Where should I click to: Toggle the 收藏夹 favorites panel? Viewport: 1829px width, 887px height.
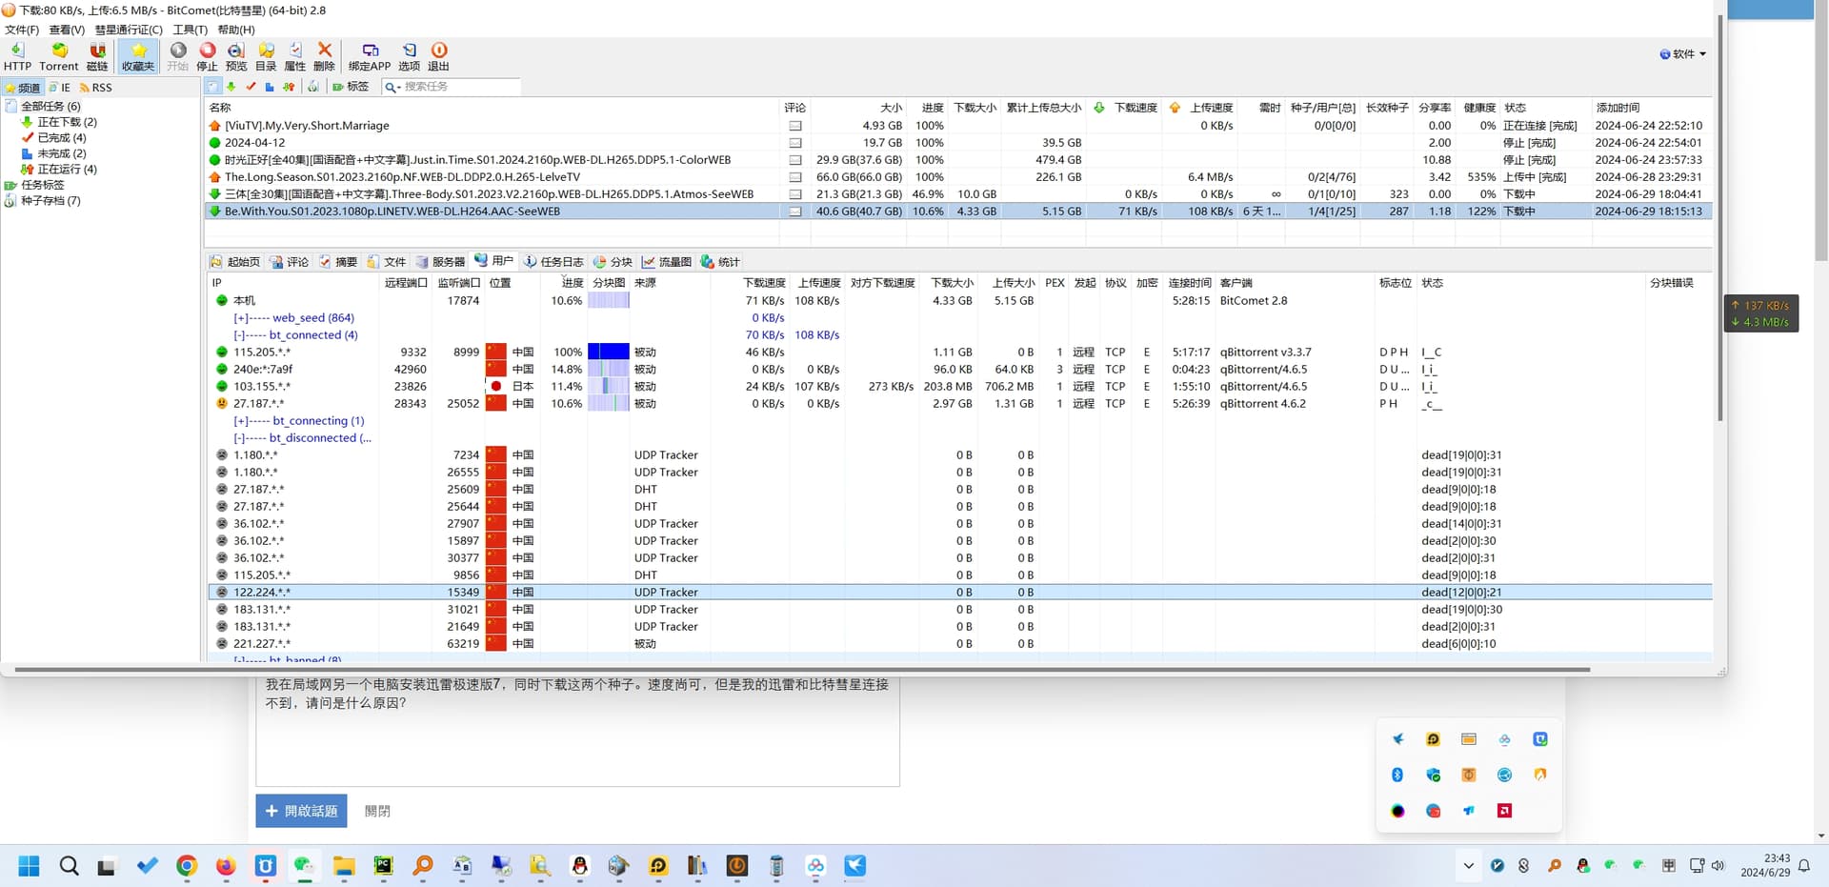138,56
